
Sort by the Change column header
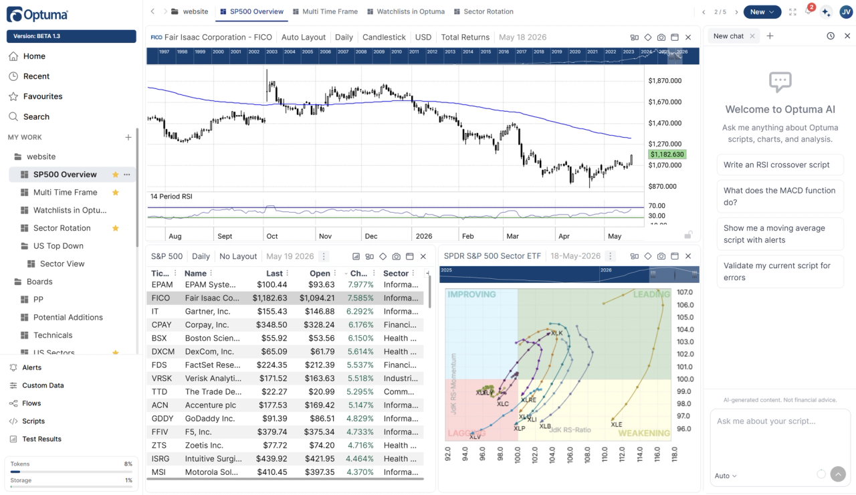pos(360,273)
